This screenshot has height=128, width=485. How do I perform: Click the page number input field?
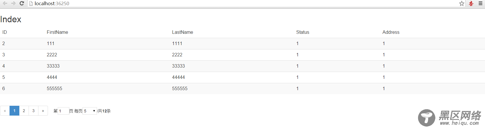click(x=64, y=111)
